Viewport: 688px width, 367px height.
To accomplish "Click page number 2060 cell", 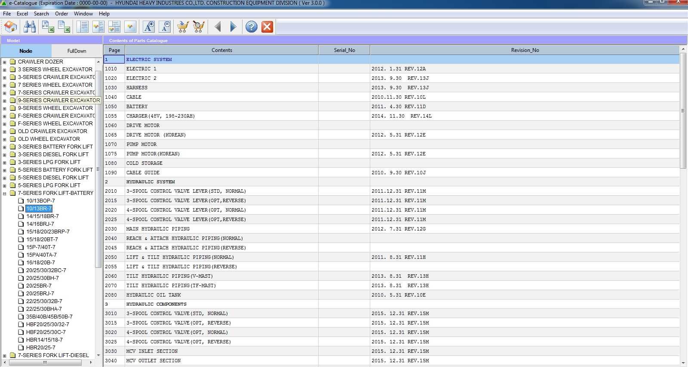I will [114, 276].
